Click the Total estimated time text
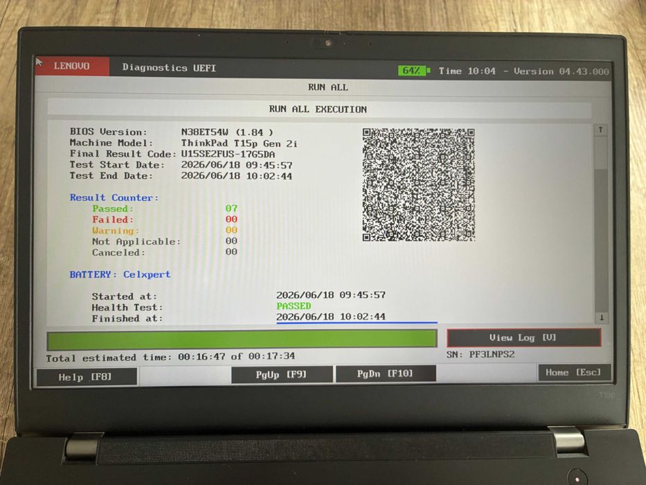 pos(170,357)
